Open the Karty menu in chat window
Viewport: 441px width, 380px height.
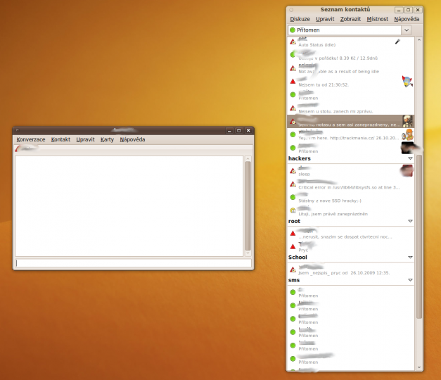107,139
